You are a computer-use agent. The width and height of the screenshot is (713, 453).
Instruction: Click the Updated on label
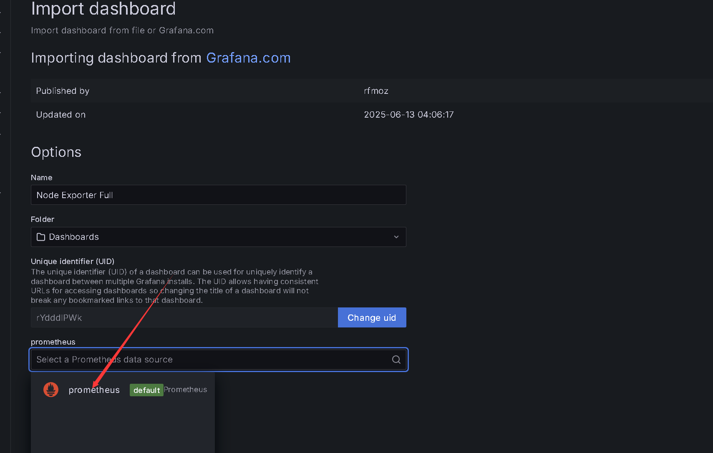point(60,115)
